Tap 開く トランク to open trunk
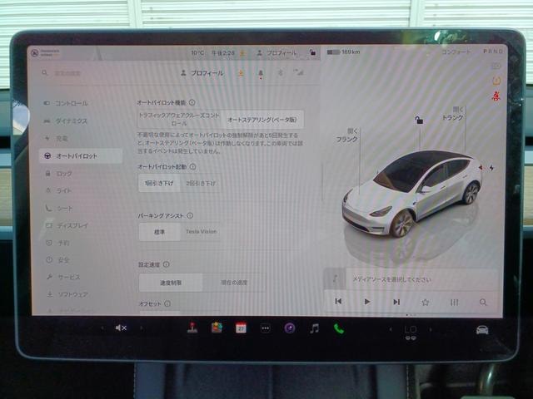The width and height of the screenshot is (533, 399). click(453, 114)
